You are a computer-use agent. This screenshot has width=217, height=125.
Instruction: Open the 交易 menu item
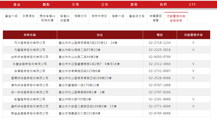click(x=75, y=5)
